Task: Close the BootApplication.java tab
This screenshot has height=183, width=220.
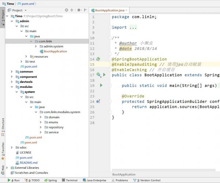Action: coord(126,10)
